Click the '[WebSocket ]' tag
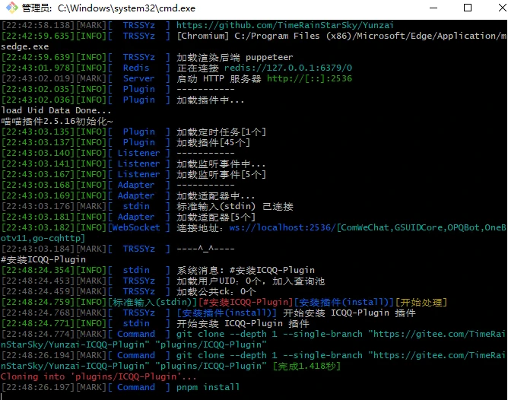 139,227
